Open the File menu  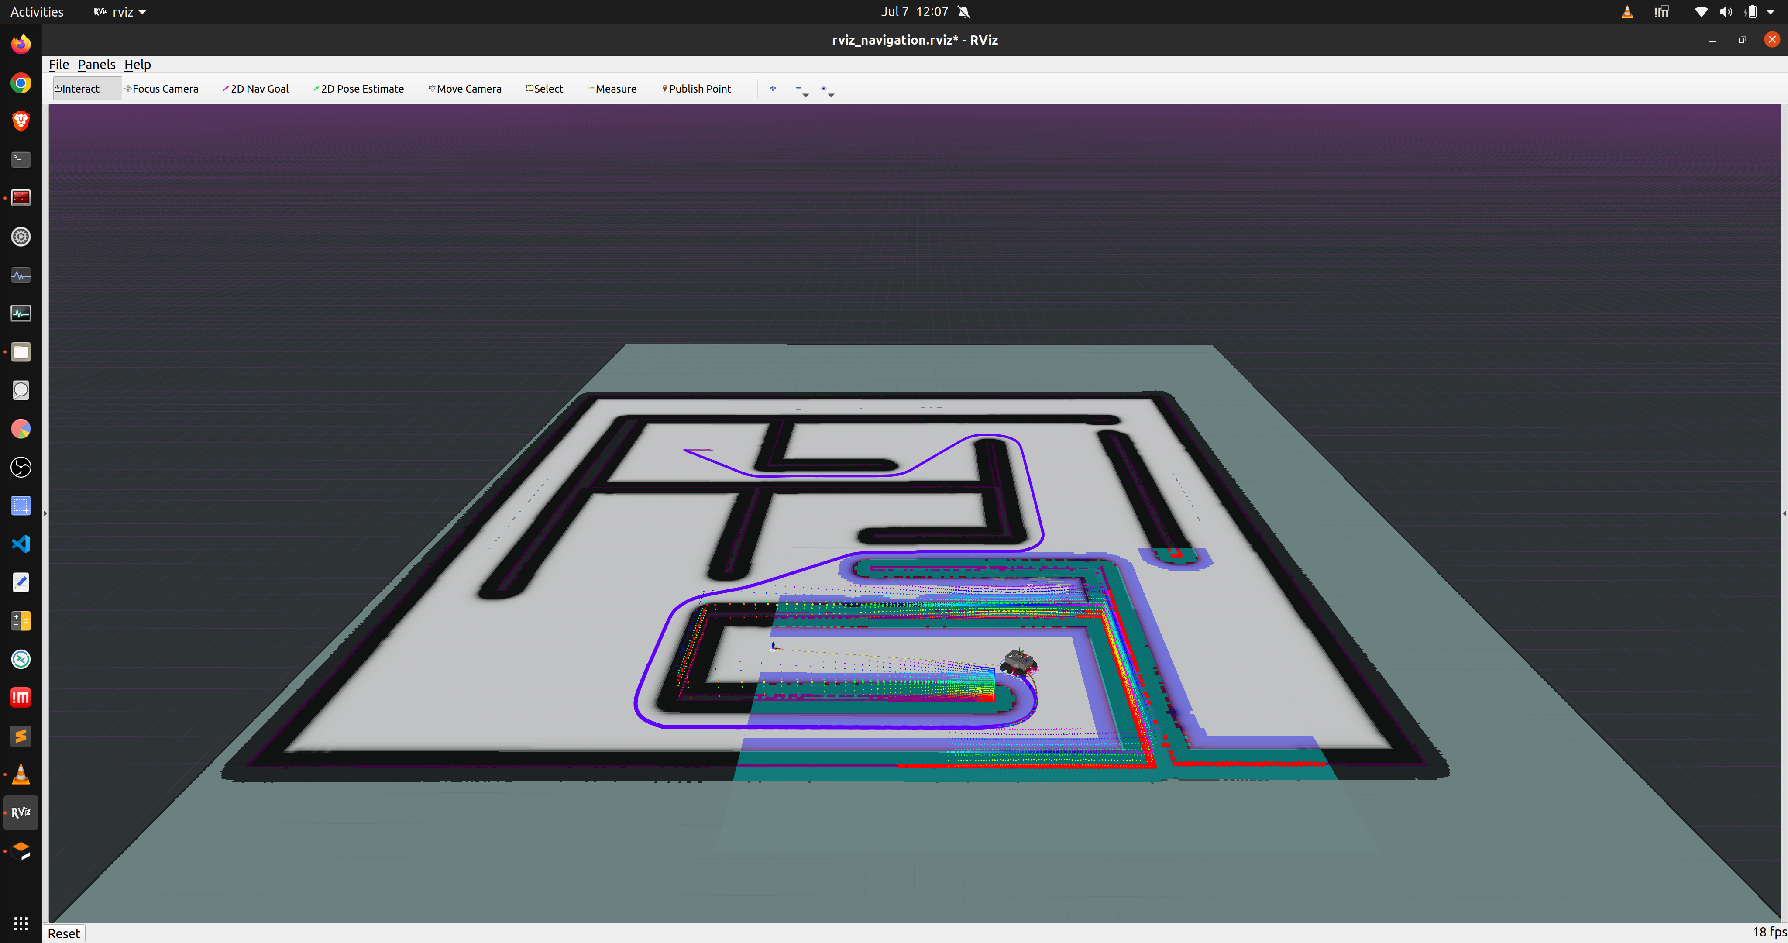tap(58, 65)
